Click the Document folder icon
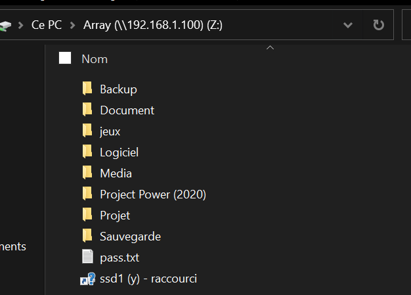 [x=87, y=109]
